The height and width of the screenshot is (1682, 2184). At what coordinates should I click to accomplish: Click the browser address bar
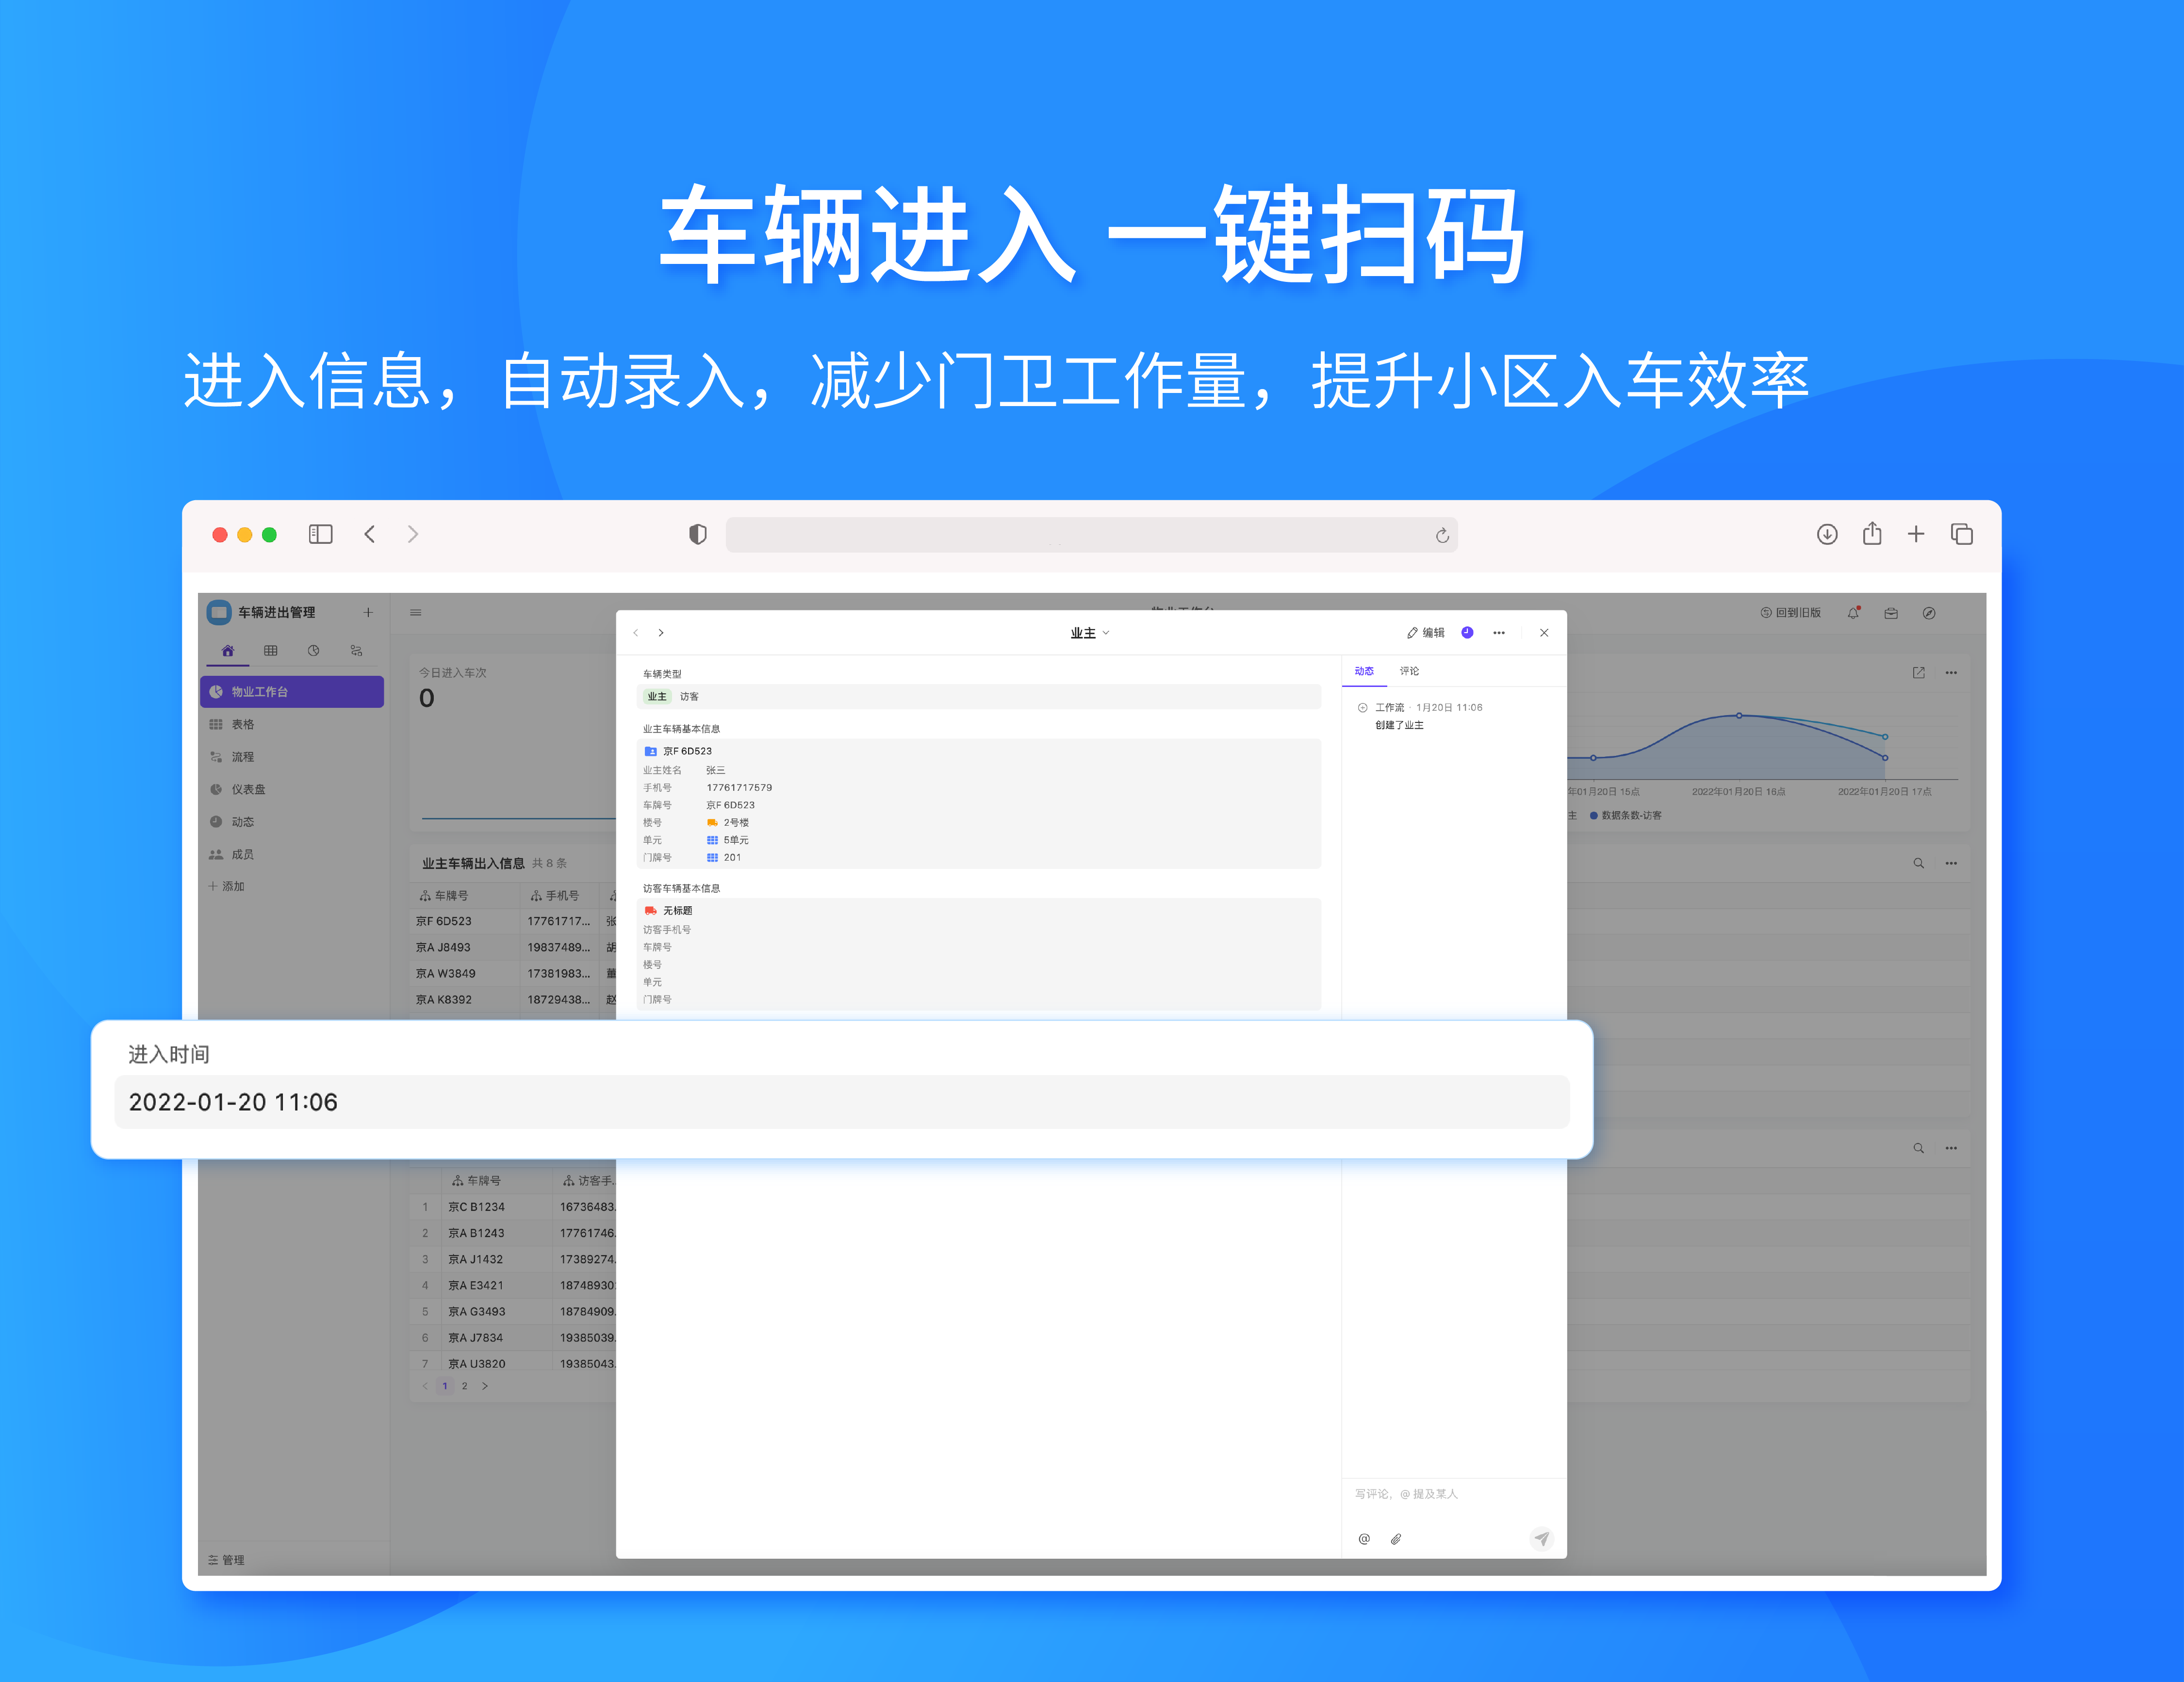pyautogui.click(x=1091, y=535)
